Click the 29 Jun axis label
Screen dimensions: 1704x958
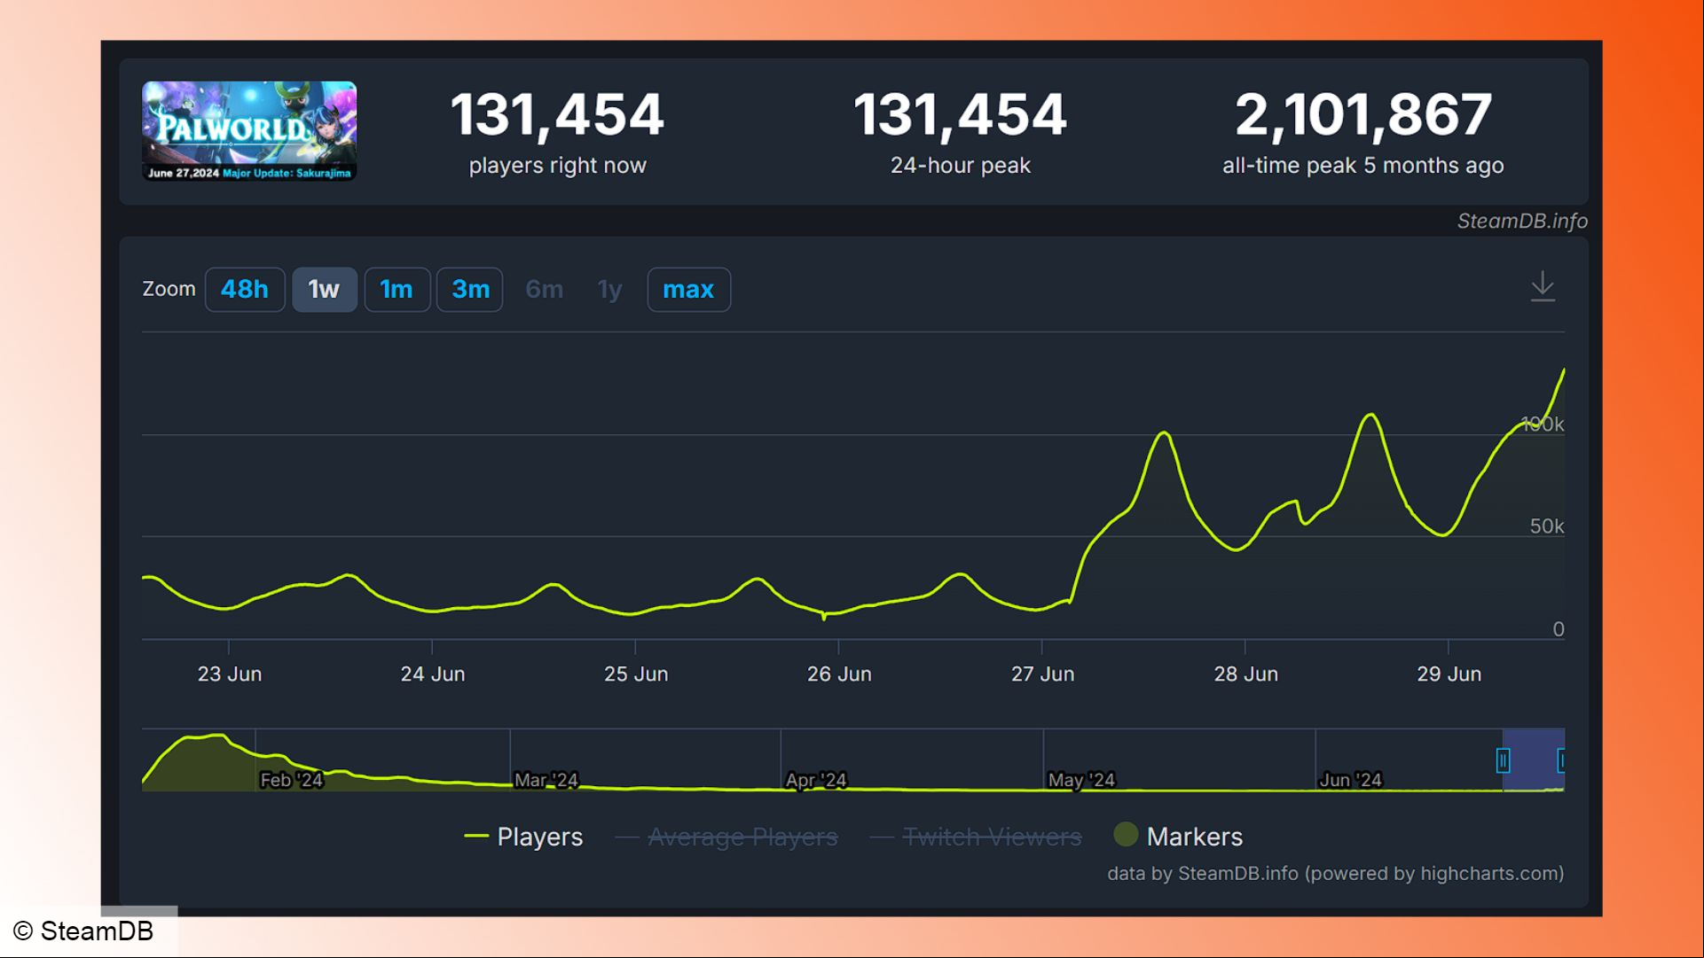pos(1449,674)
